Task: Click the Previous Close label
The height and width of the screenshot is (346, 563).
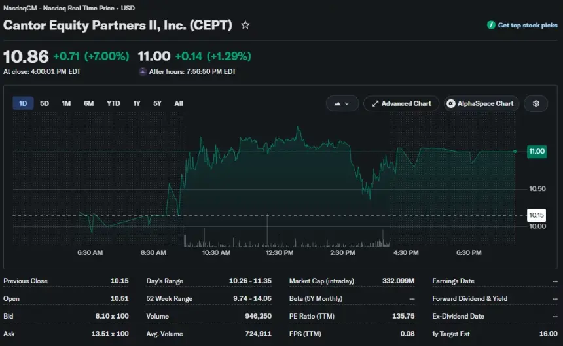Action: [x=26, y=281]
